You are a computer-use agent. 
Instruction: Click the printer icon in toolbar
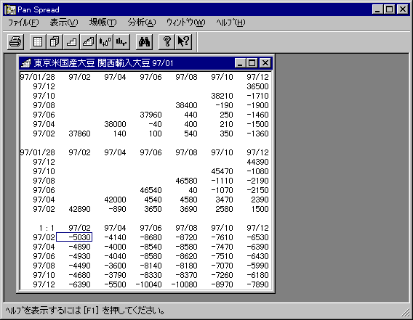15,41
